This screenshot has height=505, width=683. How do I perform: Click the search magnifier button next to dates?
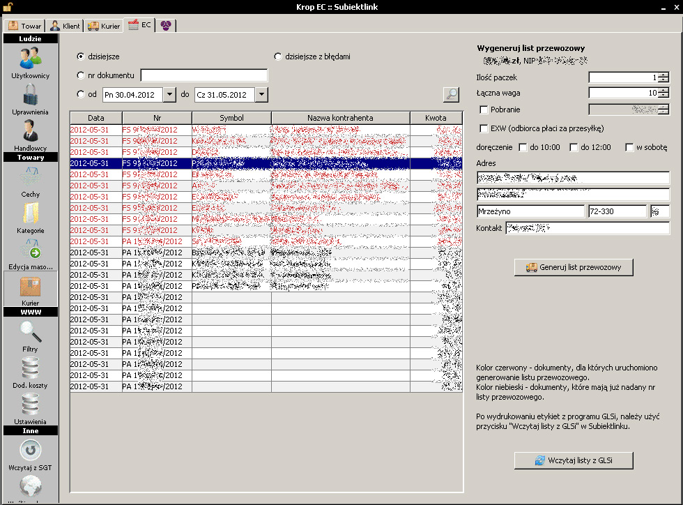[452, 94]
